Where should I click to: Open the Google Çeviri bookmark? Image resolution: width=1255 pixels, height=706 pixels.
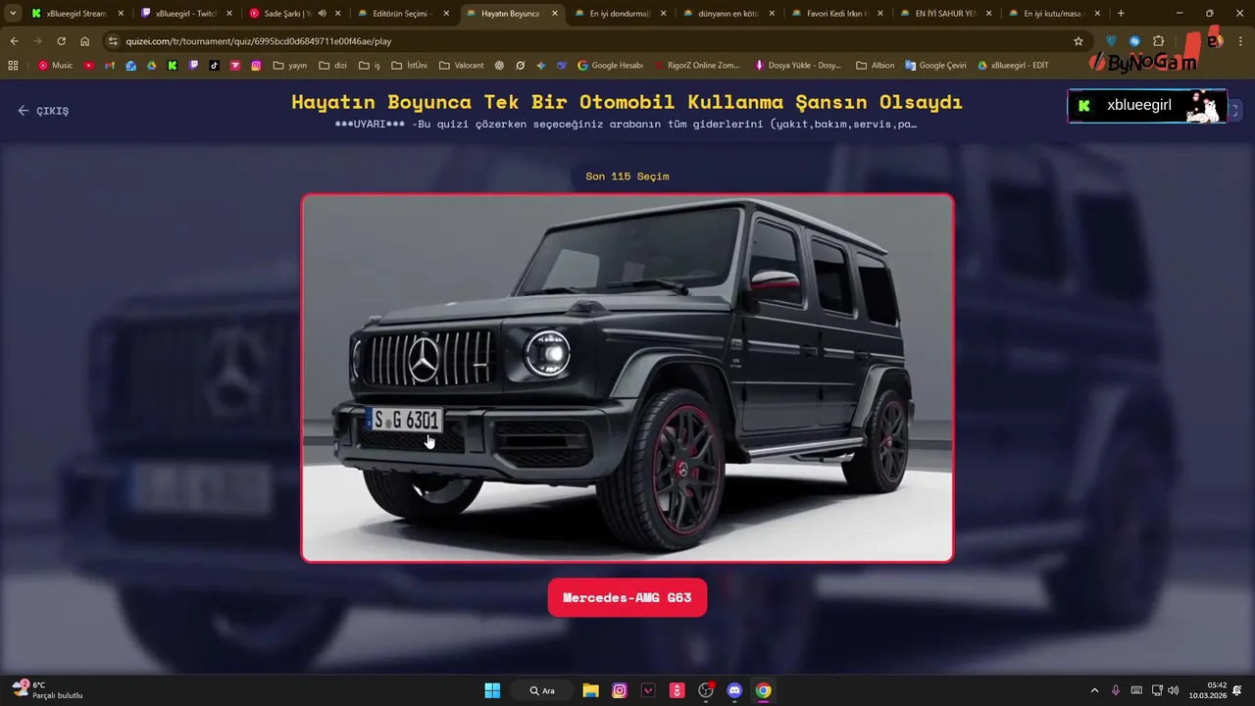(935, 66)
